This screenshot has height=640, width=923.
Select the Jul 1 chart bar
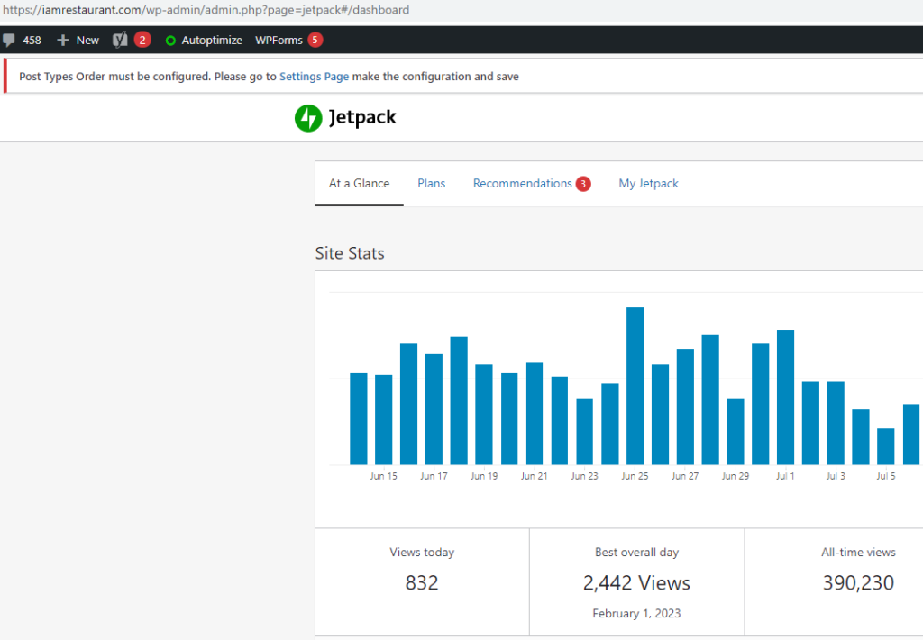click(x=785, y=398)
